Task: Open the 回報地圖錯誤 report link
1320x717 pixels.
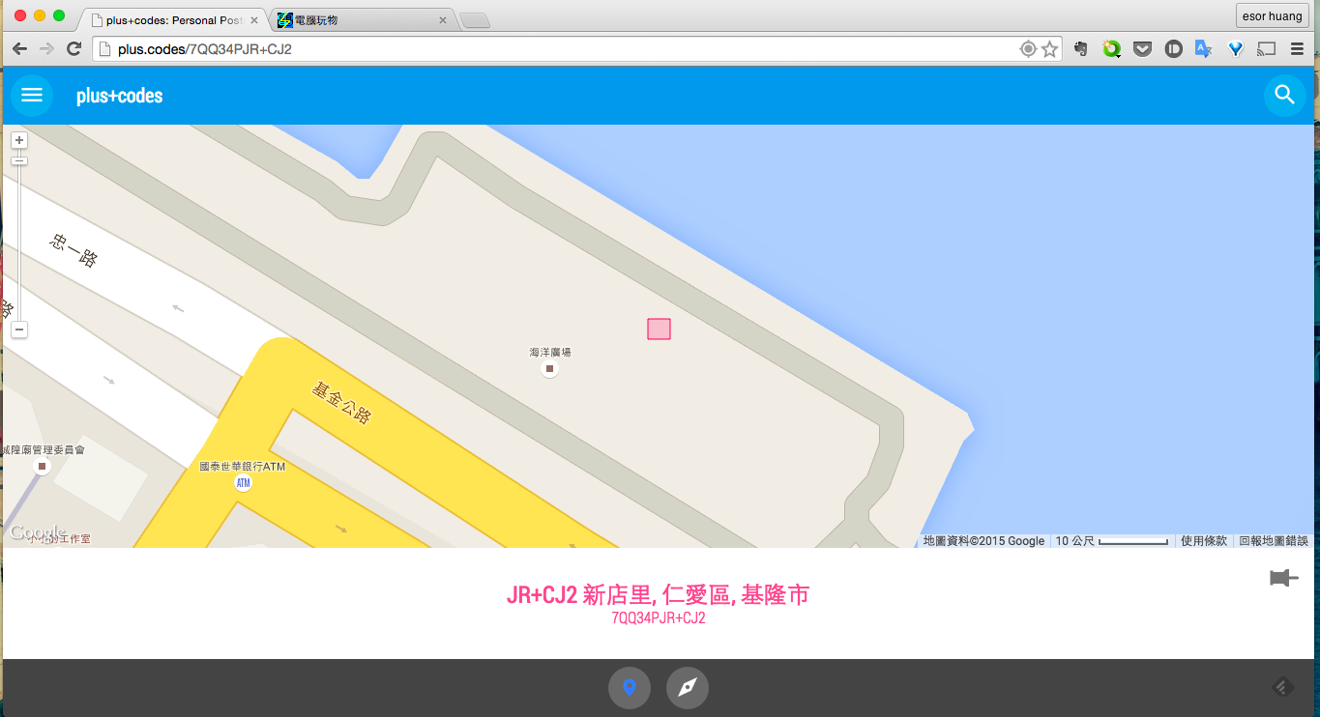Action: (1274, 541)
